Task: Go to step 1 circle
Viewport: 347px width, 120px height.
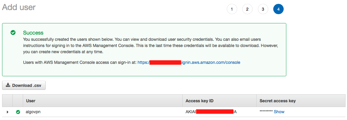Action: (232, 9)
